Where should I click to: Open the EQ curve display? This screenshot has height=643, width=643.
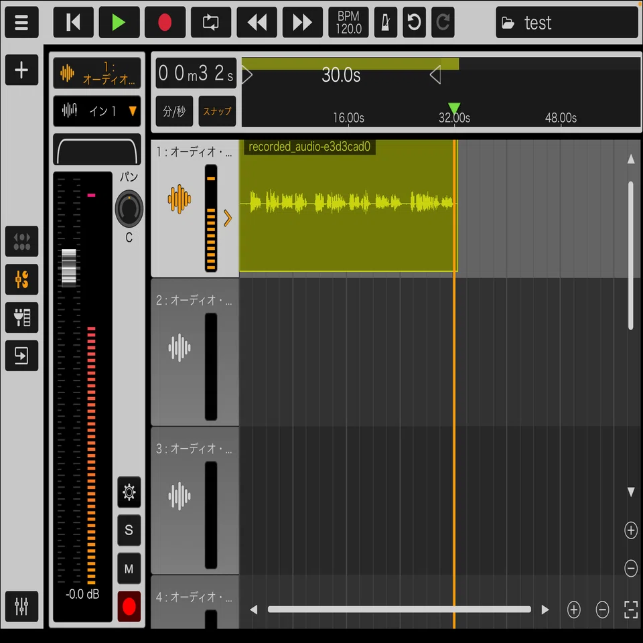(x=97, y=149)
